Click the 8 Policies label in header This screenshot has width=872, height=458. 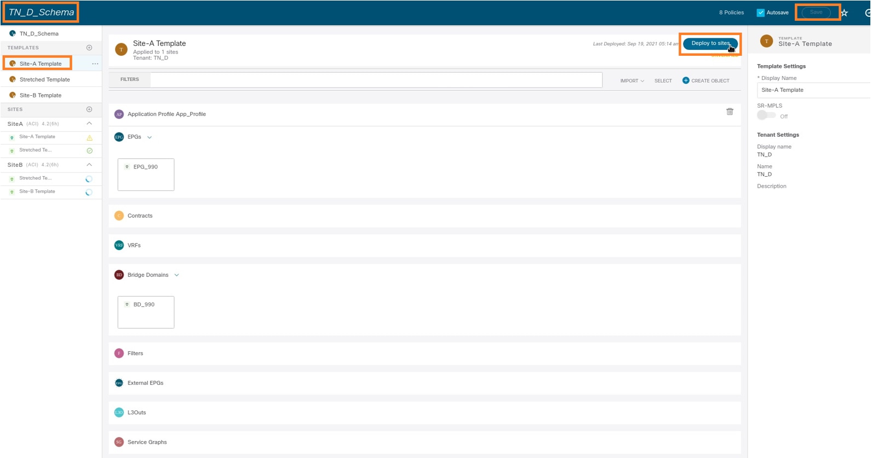pos(731,13)
